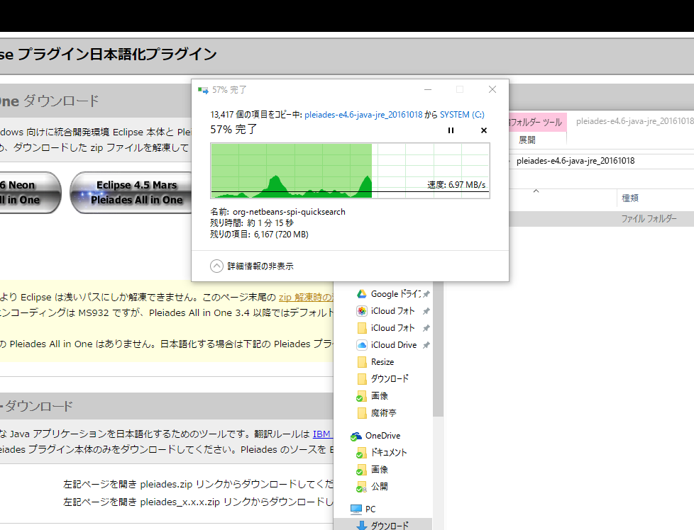Click the SYSTEM (C:) destination link
The image size is (694, 530).
[462, 114]
